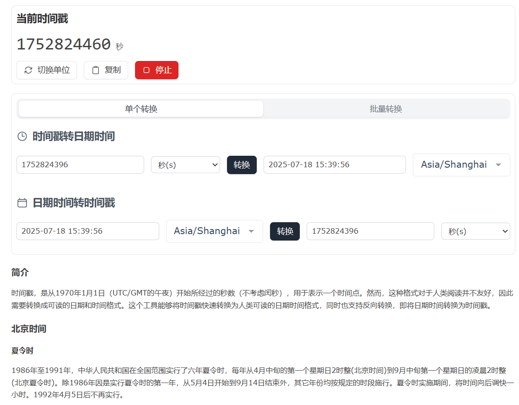
Task: Open the Asia/Shanghai timezone dropdown in the timestamp-to-date row
Action: [461, 165]
